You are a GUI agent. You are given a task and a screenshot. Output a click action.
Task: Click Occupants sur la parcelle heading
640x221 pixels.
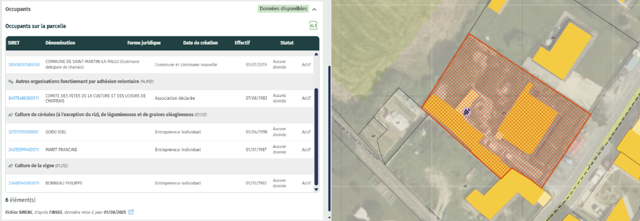tap(36, 26)
